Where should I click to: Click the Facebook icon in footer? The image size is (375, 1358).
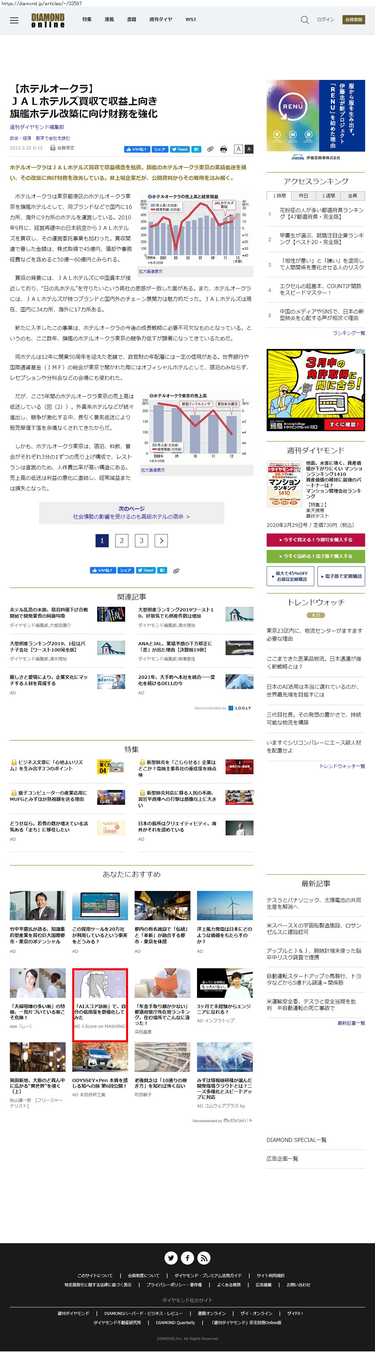point(187,1258)
